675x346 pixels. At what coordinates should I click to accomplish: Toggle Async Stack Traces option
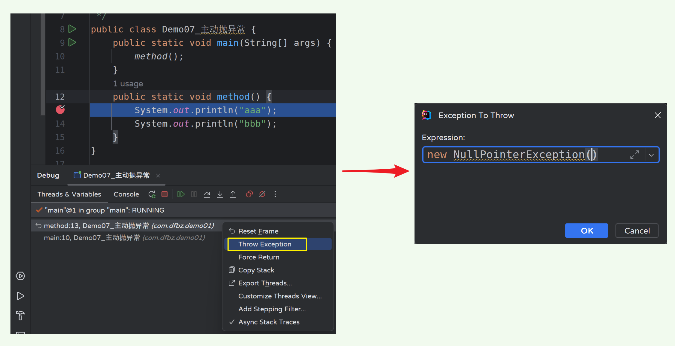point(269,322)
